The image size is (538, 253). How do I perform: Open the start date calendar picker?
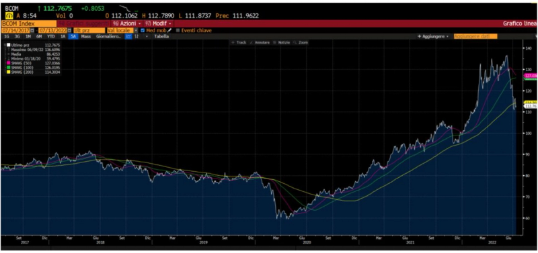pyautogui.click(x=32, y=30)
